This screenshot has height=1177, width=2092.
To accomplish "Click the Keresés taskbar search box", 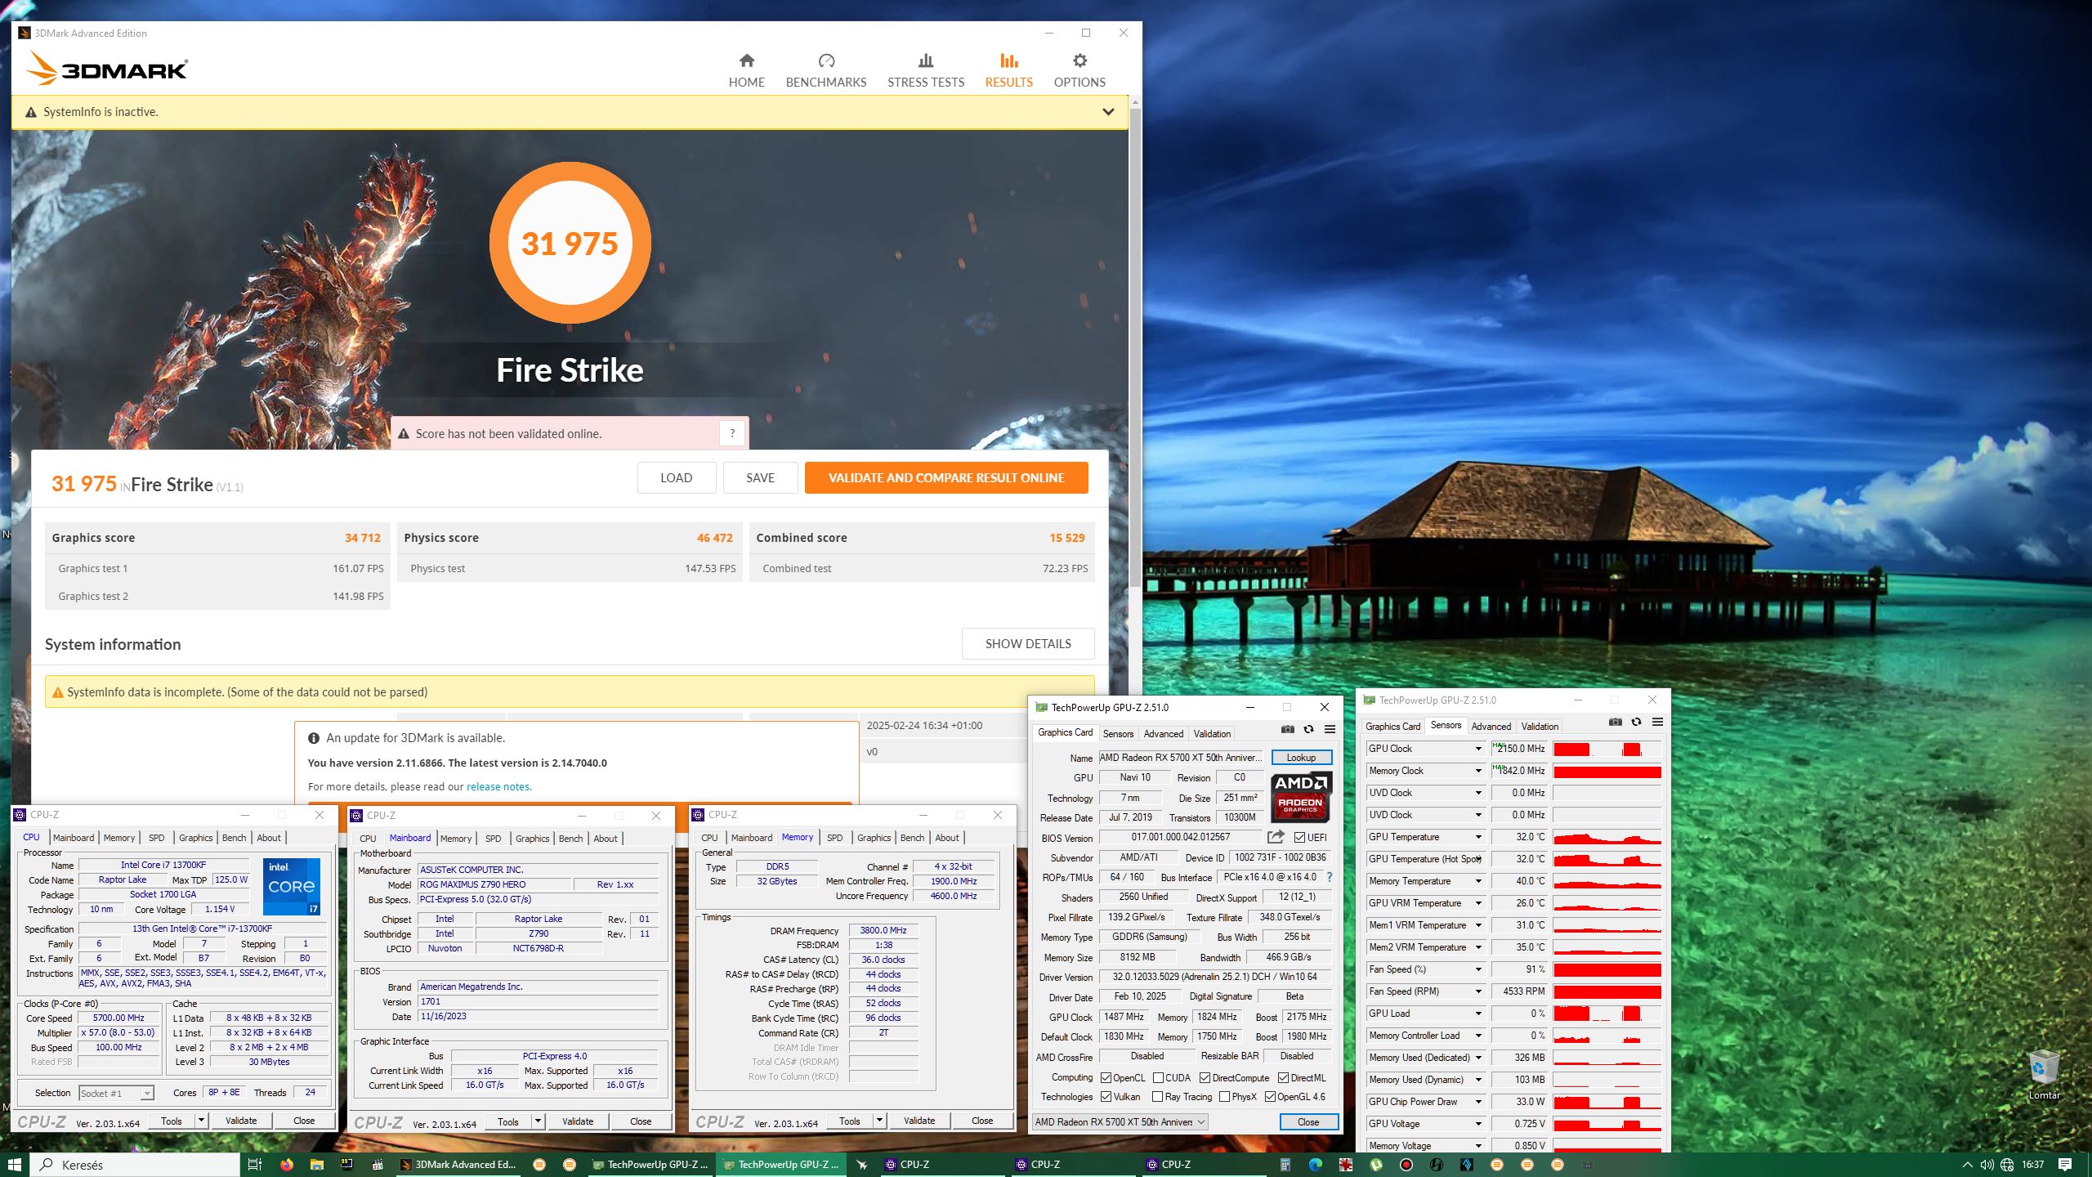I will pos(135,1165).
